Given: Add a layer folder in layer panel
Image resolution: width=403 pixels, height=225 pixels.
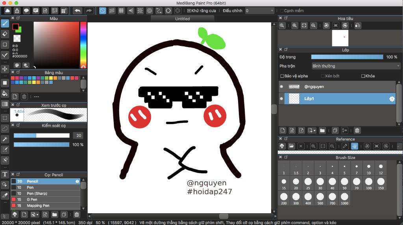Looking at the screenshot, I should 322,130.
